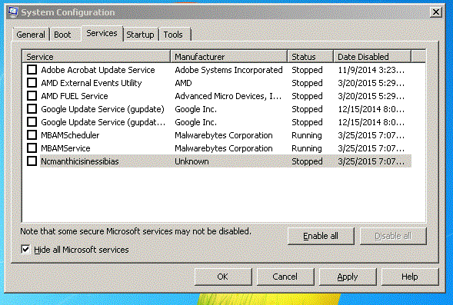The image size is (453, 305).
Task: Click the AMD manufacturer cell
Action: coord(183,83)
